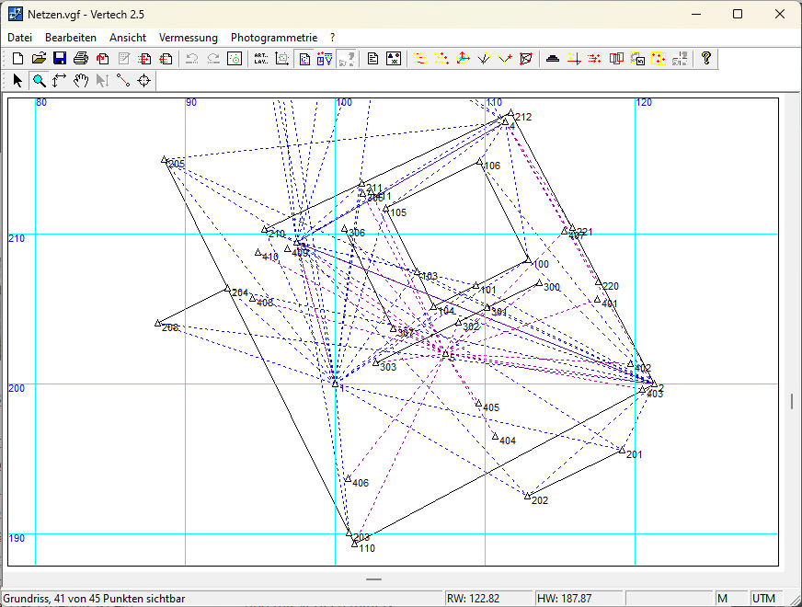
Task: Open the ? help menu
Action: (x=332, y=38)
